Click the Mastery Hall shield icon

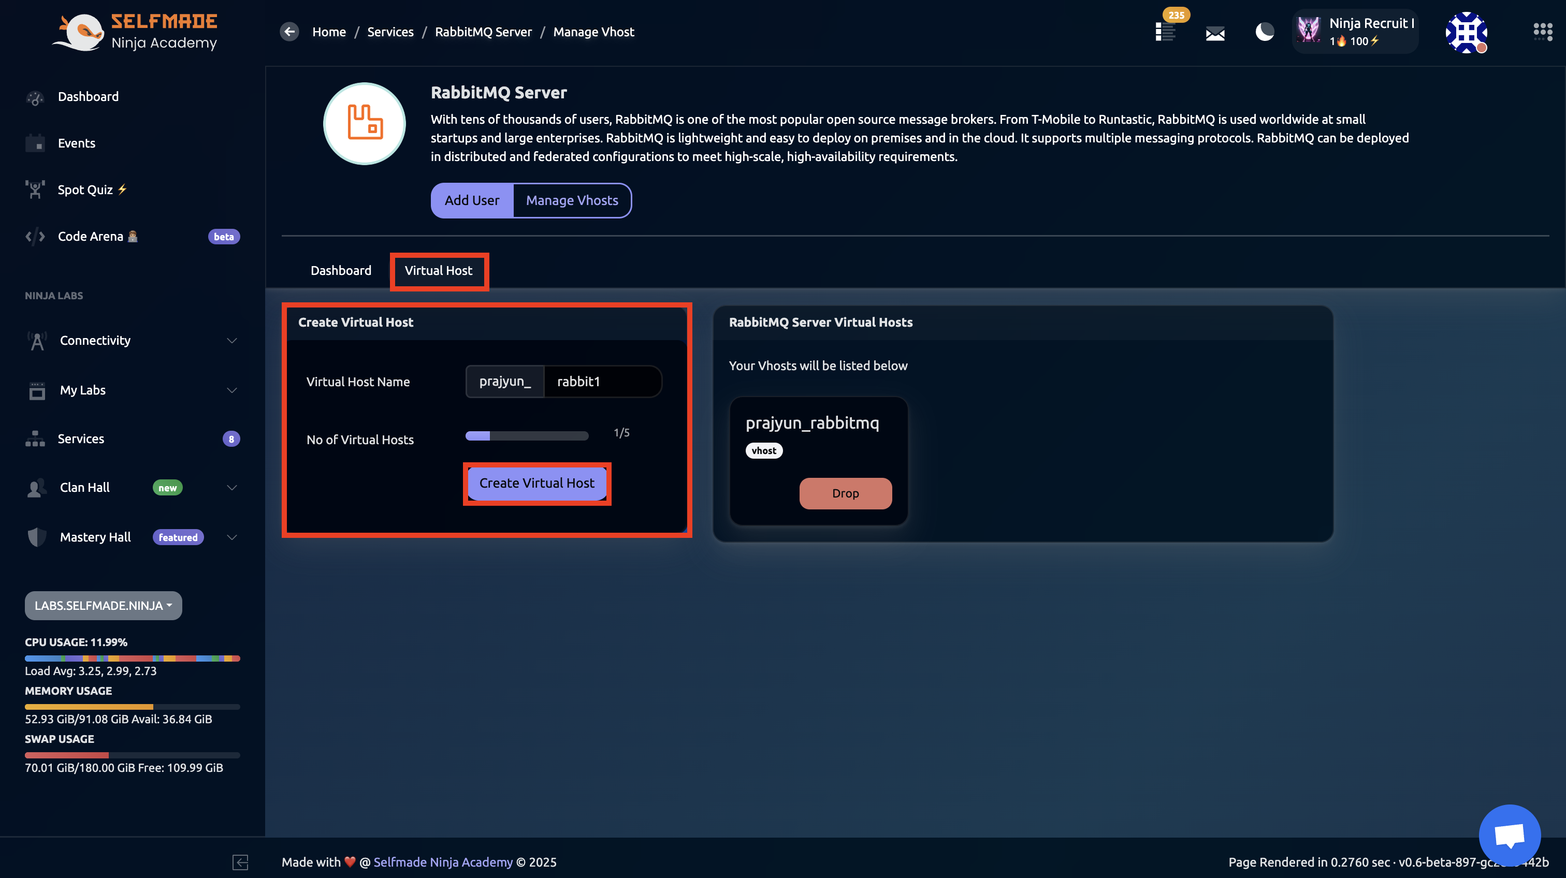(x=37, y=537)
